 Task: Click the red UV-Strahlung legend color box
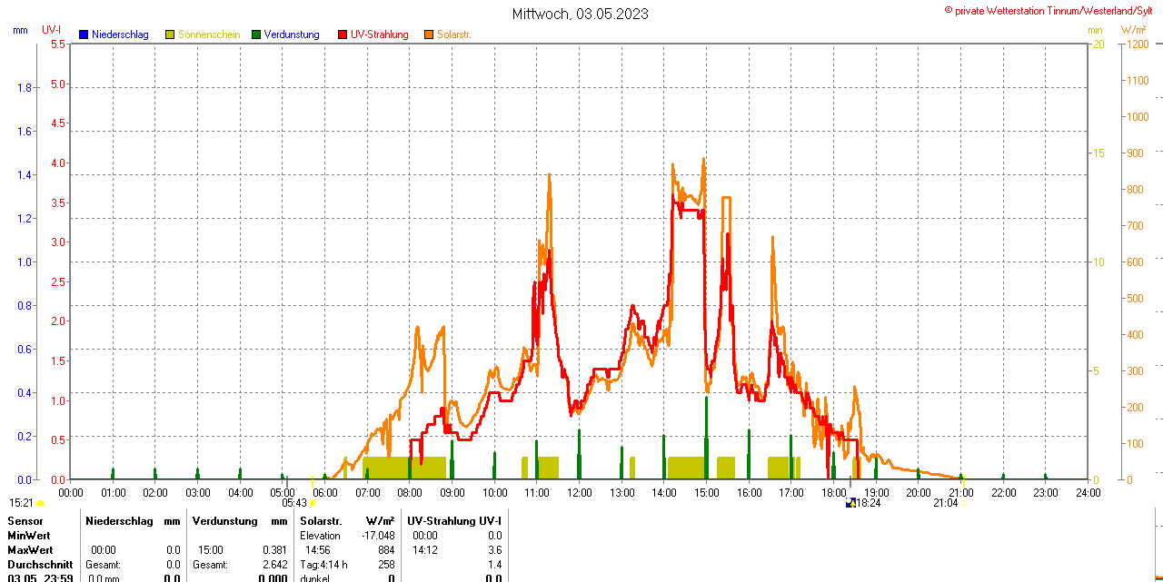[x=343, y=35]
